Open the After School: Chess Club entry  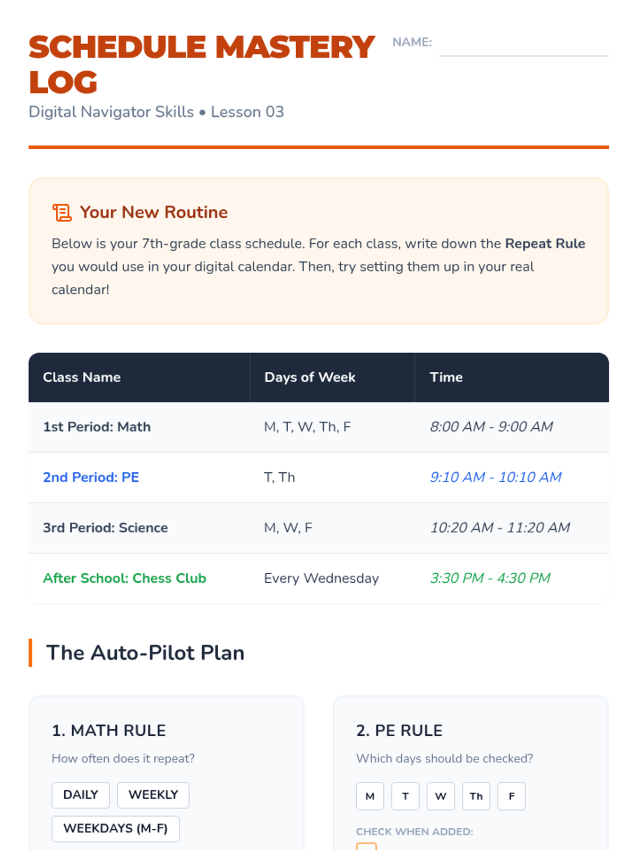[x=124, y=578]
